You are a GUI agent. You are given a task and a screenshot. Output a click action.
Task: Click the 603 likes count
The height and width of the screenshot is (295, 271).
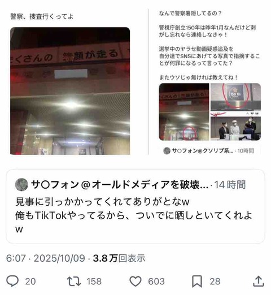156,281
